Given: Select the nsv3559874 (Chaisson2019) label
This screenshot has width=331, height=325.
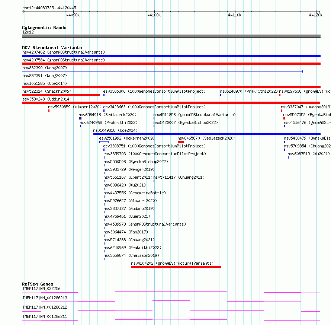Looking at the screenshot, I should click(131, 255).
